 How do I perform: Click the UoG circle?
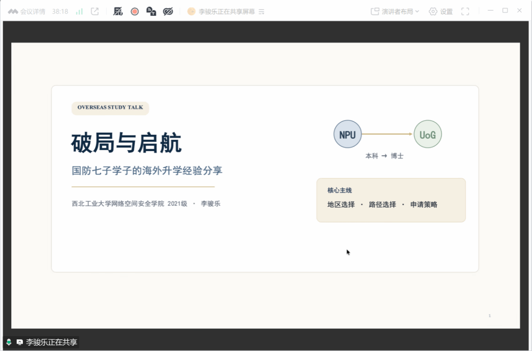428,134
